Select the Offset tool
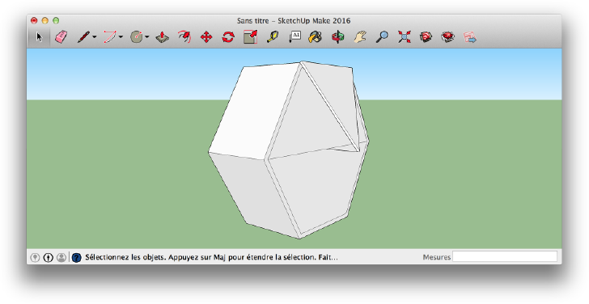This screenshot has width=589, height=304. (184, 36)
